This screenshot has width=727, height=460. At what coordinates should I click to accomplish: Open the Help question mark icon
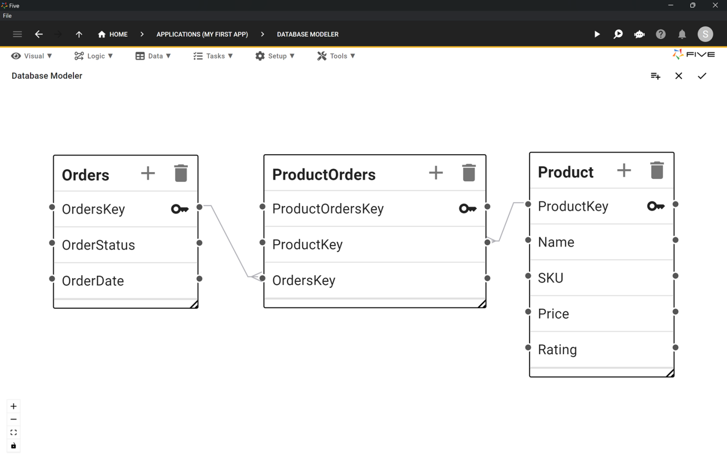(660, 34)
